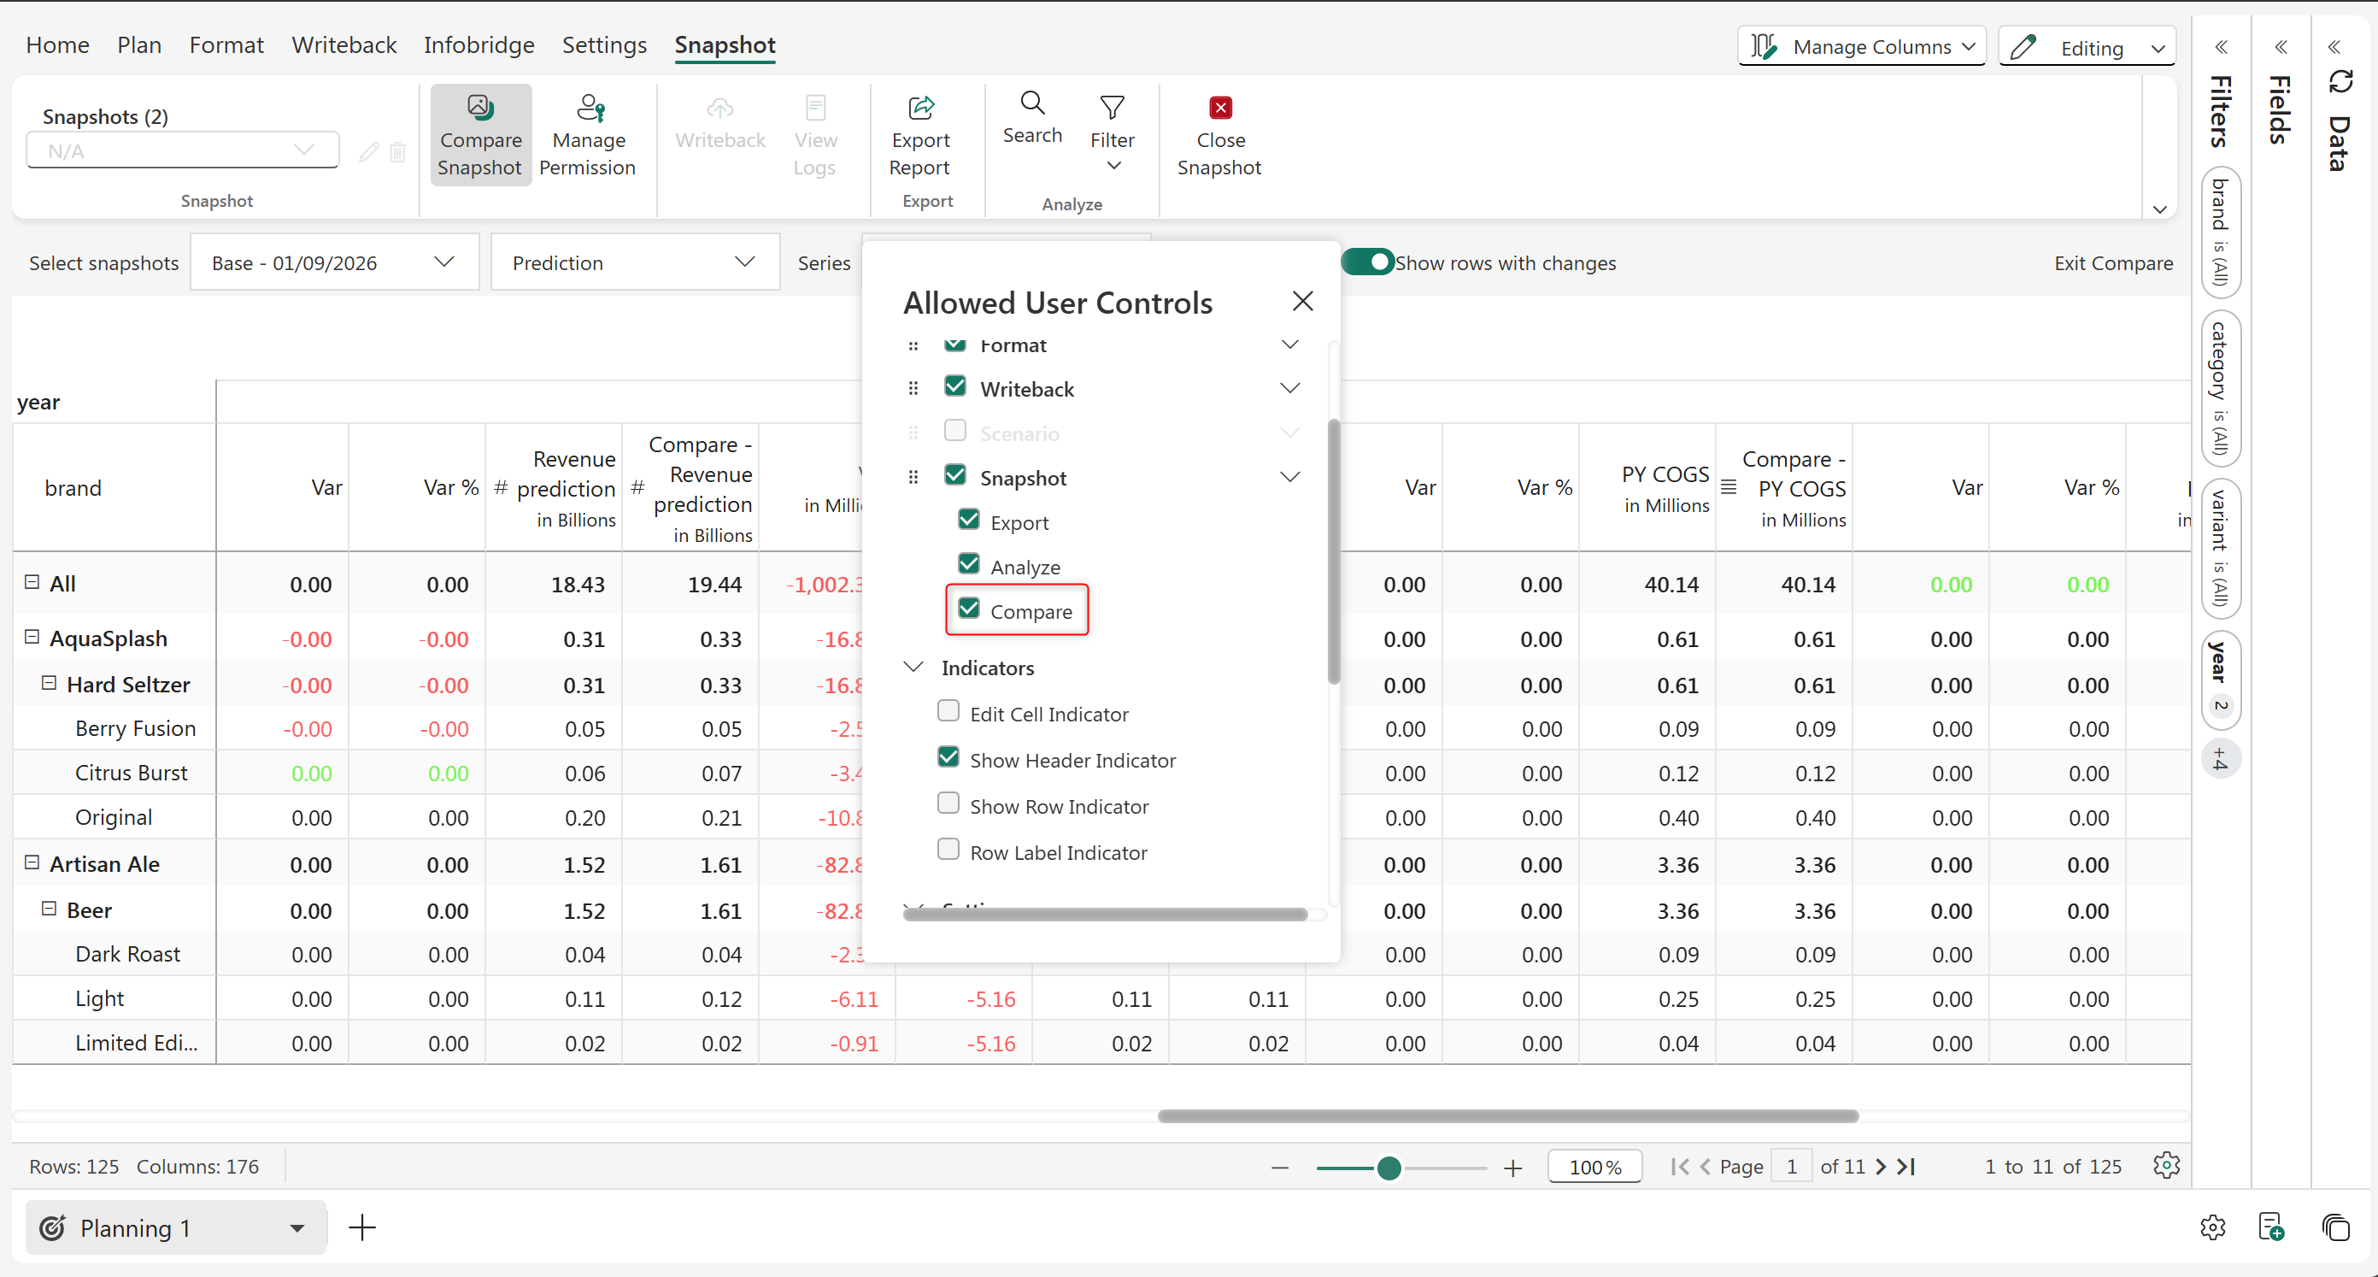Open the Infobridge tab
The height and width of the screenshot is (1277, 2378).
pyautogui.click(x=479, y=44)
